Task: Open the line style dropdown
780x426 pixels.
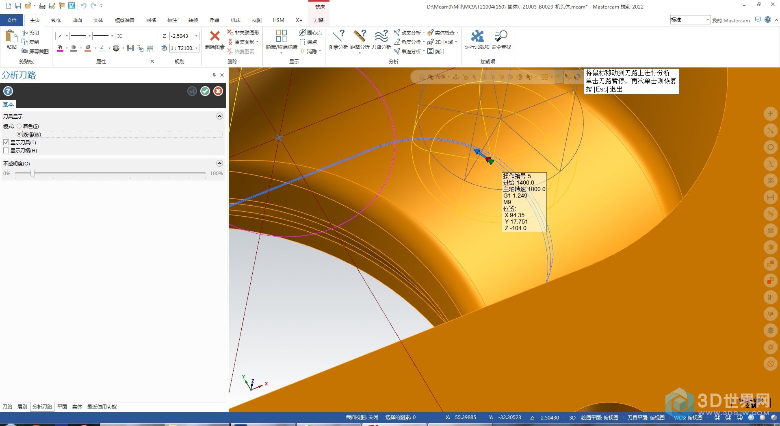Action: 89,36
